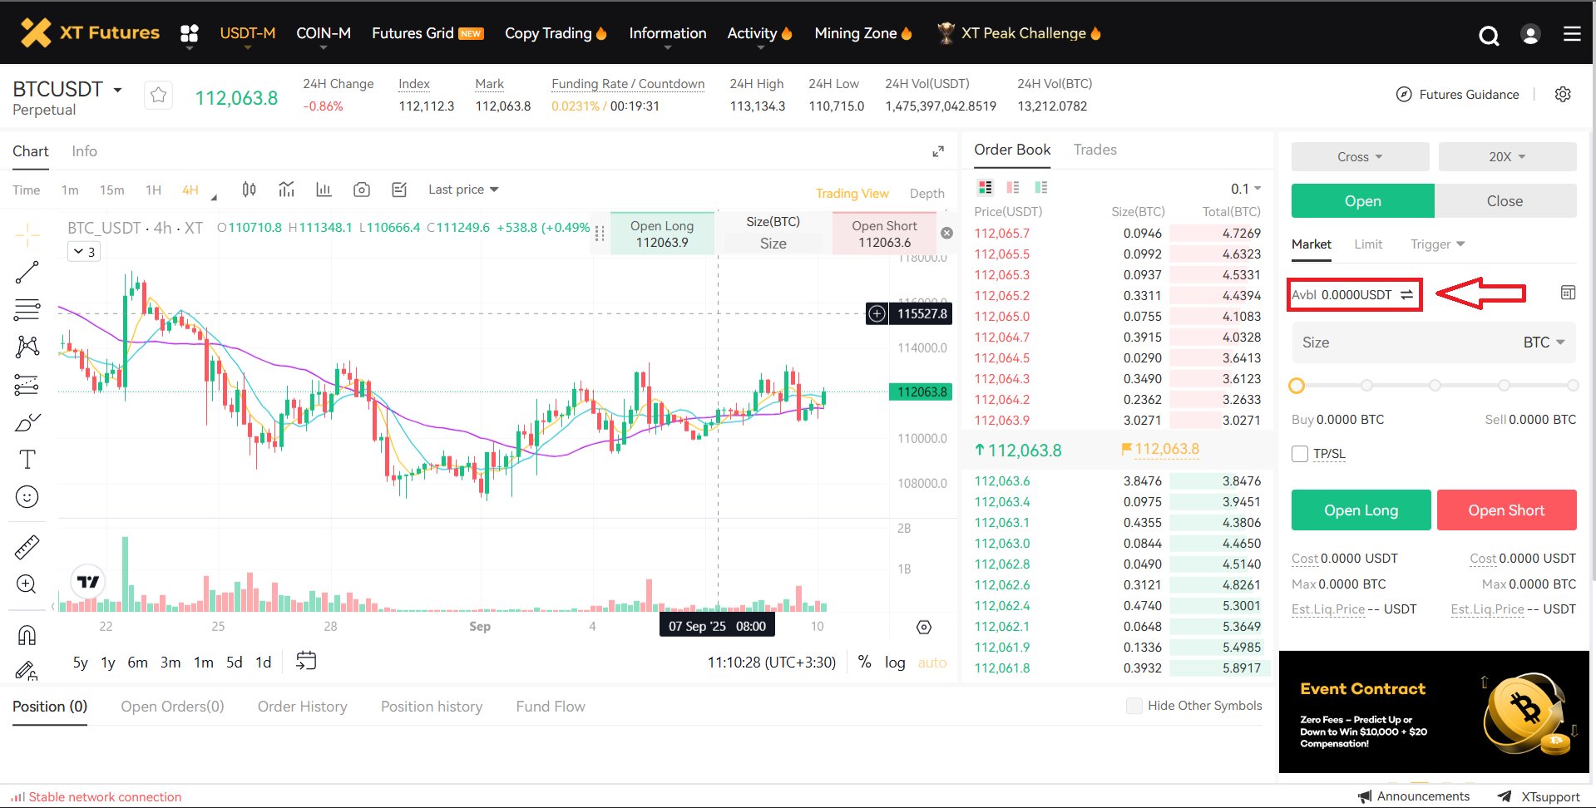Viewport: 1596px width, 808px height.
Task: Open the chart screenshot camera tool
Action: (361, 190)
